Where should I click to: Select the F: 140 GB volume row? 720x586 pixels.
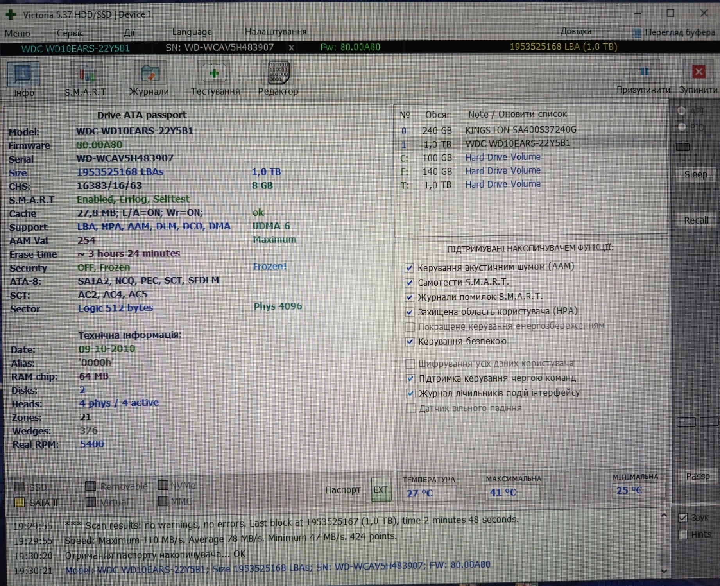[x=530, y=171]
